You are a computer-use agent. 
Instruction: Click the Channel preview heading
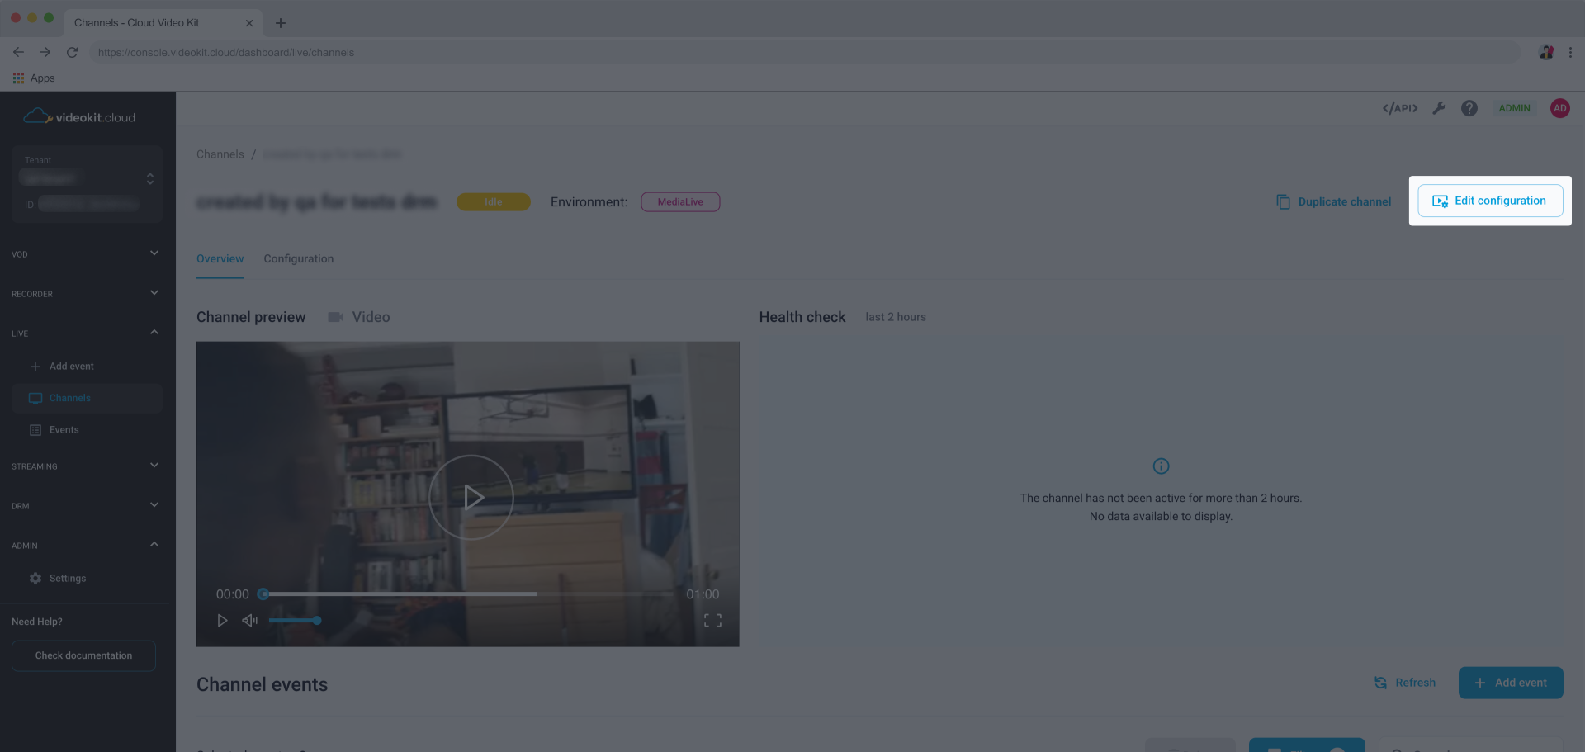pyautogui.click(x=251, y=317)
